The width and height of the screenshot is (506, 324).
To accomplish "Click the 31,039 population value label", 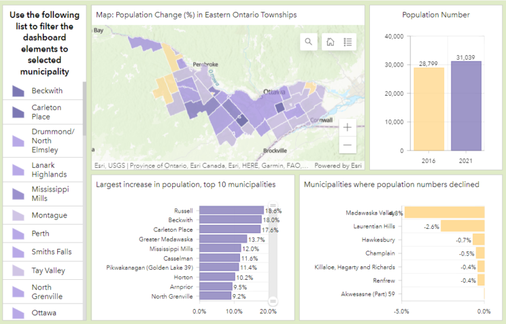I will (465, 57).
